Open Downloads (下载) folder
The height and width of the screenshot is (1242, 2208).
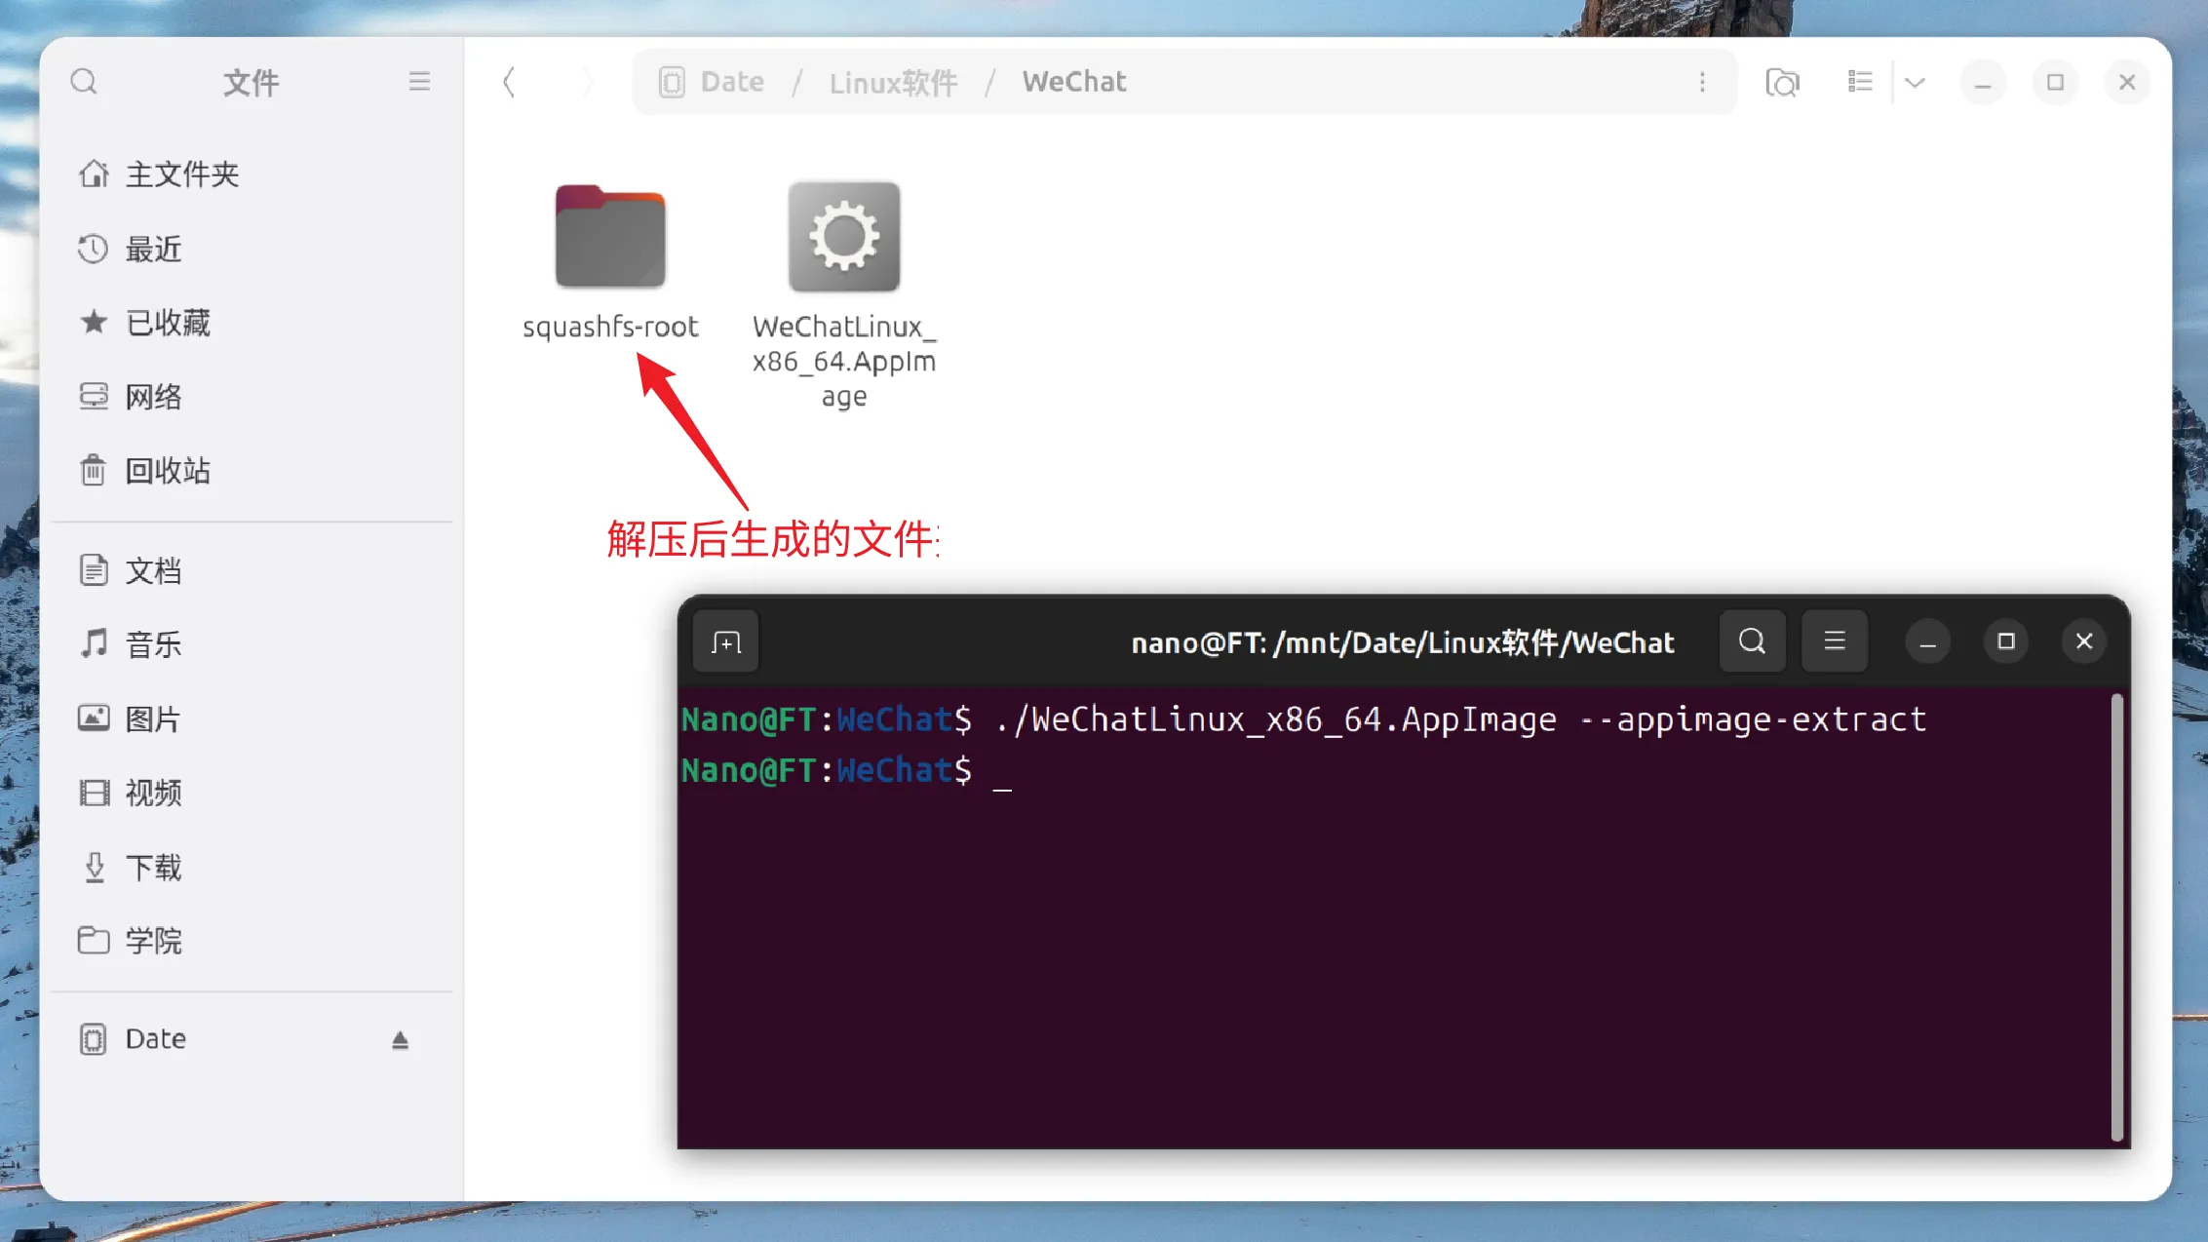pos(252,867)
